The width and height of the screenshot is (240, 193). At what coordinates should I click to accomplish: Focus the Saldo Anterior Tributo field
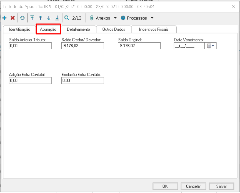coord(30,46)
